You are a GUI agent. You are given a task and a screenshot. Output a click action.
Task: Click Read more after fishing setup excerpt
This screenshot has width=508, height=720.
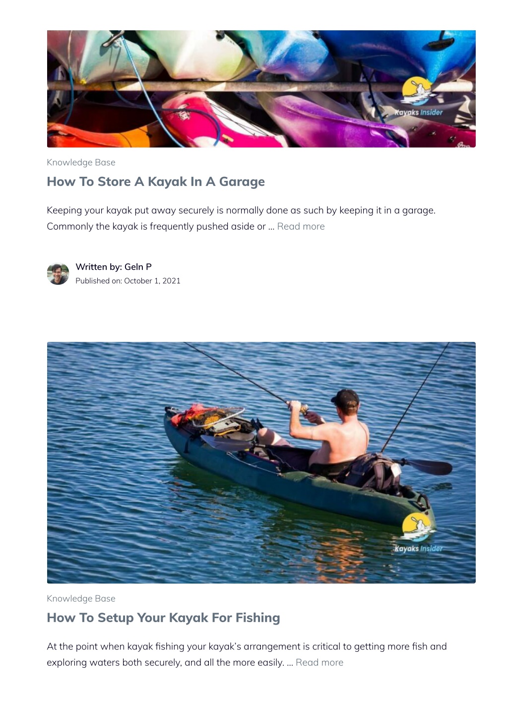(319, 663)
